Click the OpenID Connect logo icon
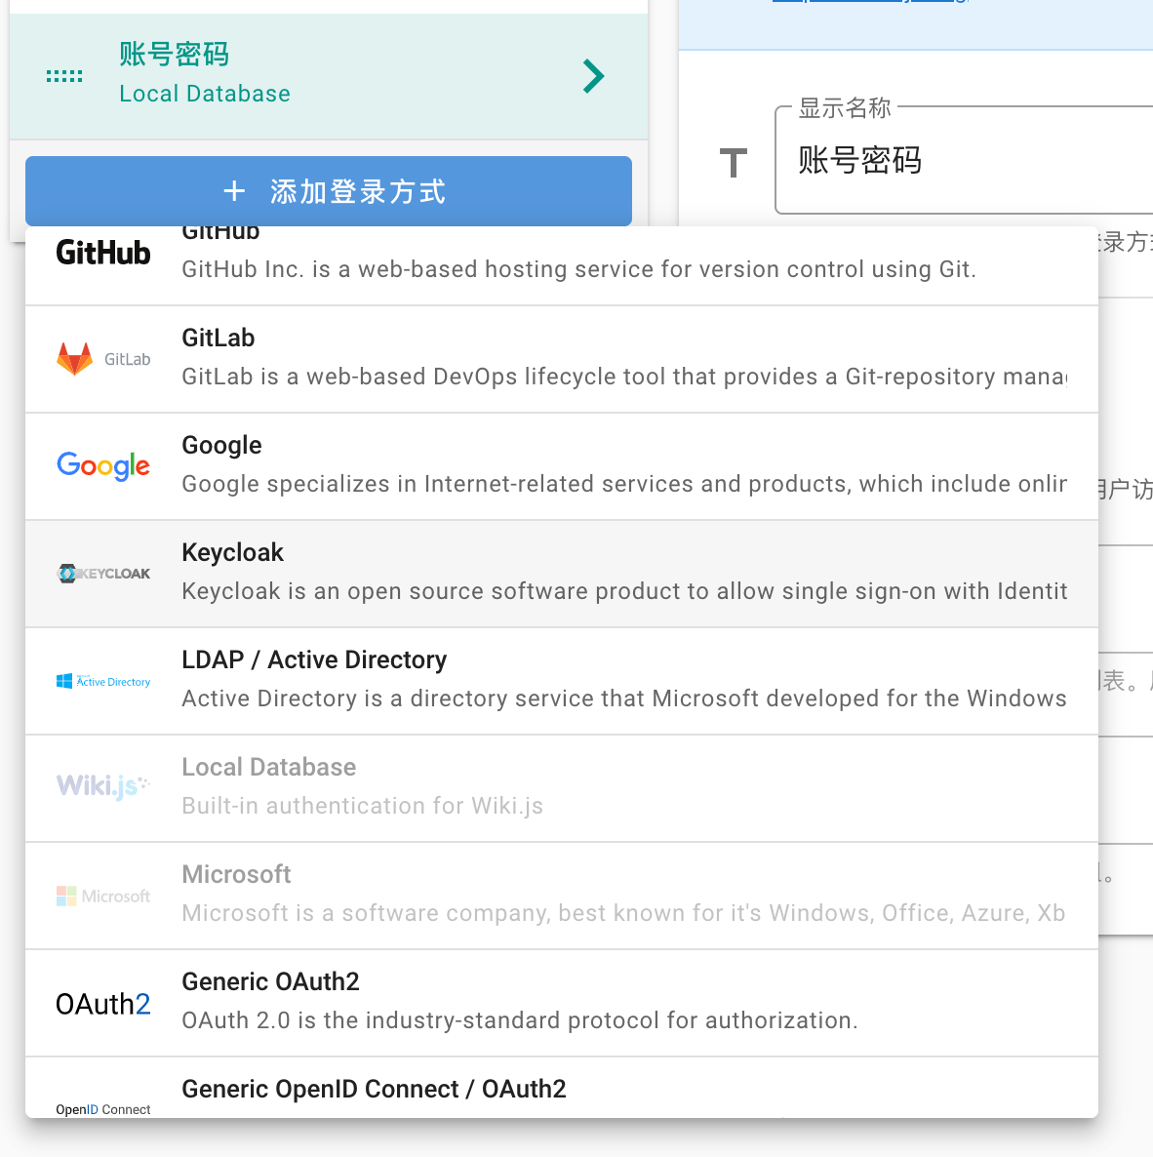1153x1157 pixels. pos(103,1109)
